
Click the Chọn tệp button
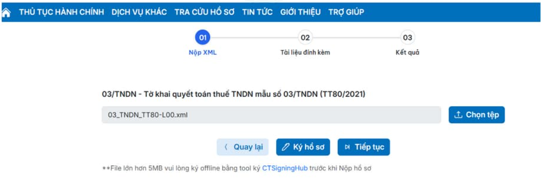477,115
